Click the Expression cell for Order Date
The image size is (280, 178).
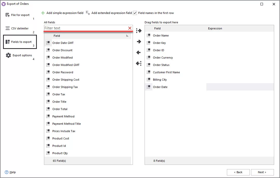(240, 87)
